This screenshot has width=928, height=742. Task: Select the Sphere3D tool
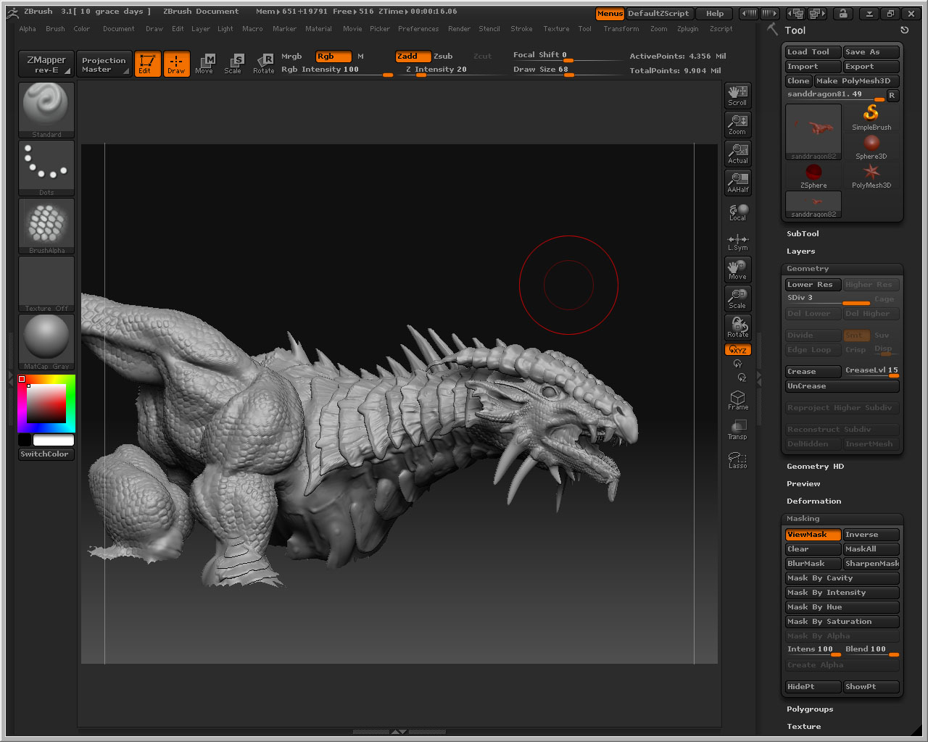pyautogui.click(x=871, y=147)
